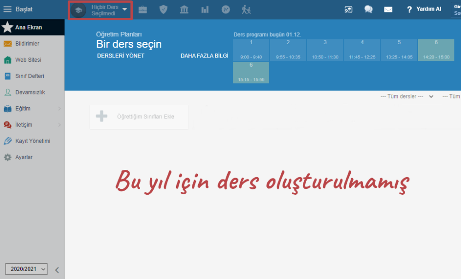
Task: Select lesson period at 15:15 - 15:55
Action: click(251, 73)
